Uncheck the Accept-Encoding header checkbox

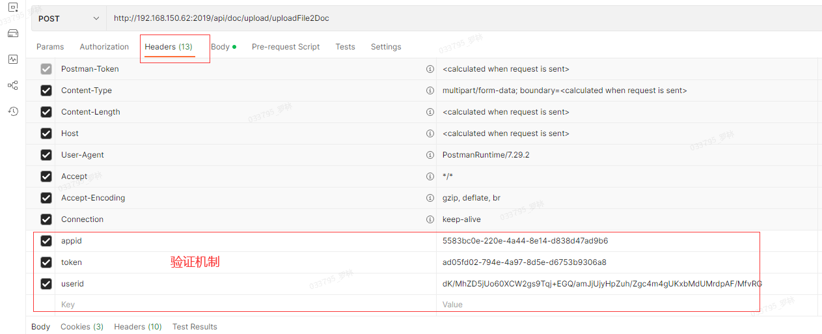[46, 198]
